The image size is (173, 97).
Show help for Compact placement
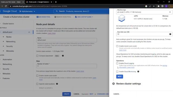point(63,56)
